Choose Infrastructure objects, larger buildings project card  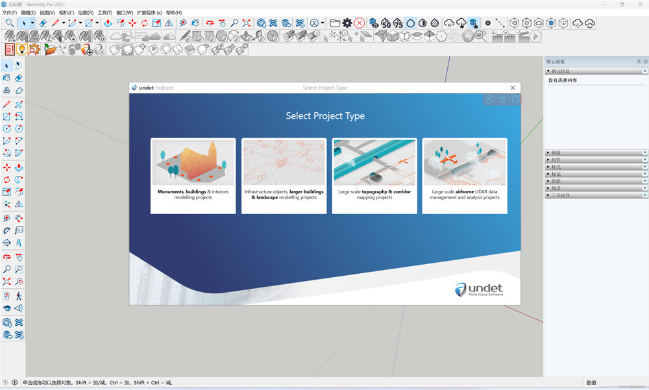(284, 176)
